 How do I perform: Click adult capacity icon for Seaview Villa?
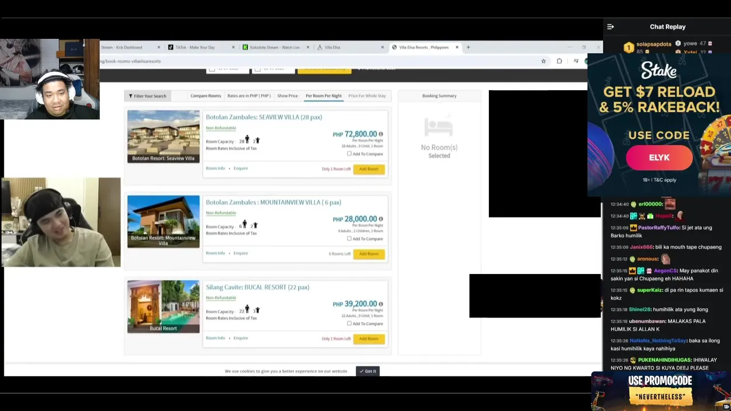click(247, 139)
